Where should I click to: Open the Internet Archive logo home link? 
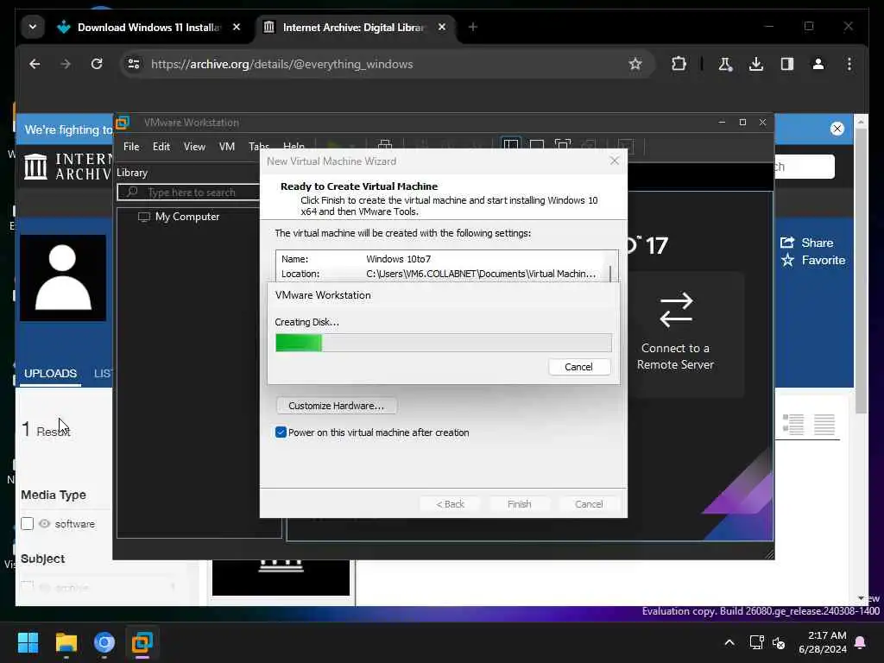(x=67, y=167)
